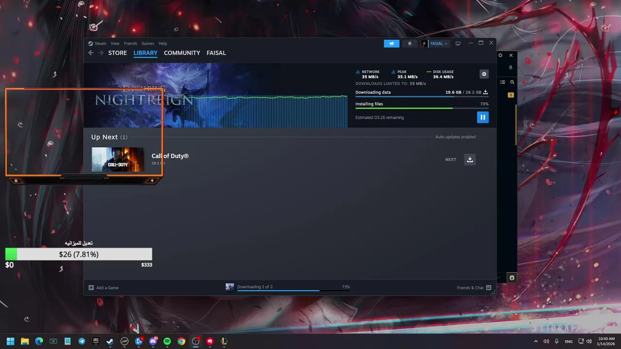Viewport: 621px width, 349px height.
Task: Open the View menu
Action: [115, 44]
